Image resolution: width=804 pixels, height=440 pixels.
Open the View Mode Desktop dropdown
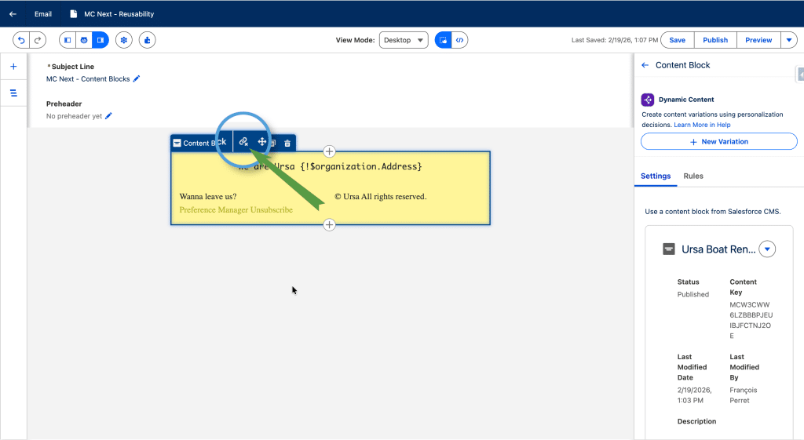tap(404, 40)
